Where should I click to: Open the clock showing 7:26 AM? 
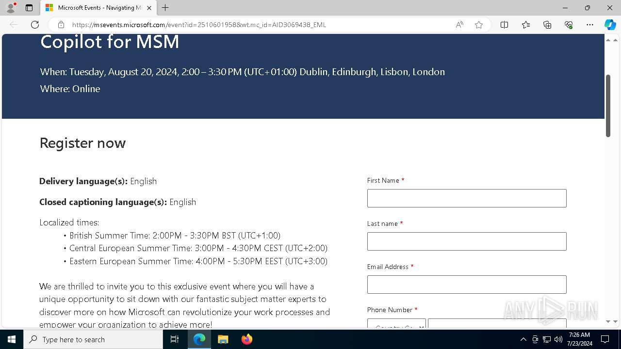(579, 339)
